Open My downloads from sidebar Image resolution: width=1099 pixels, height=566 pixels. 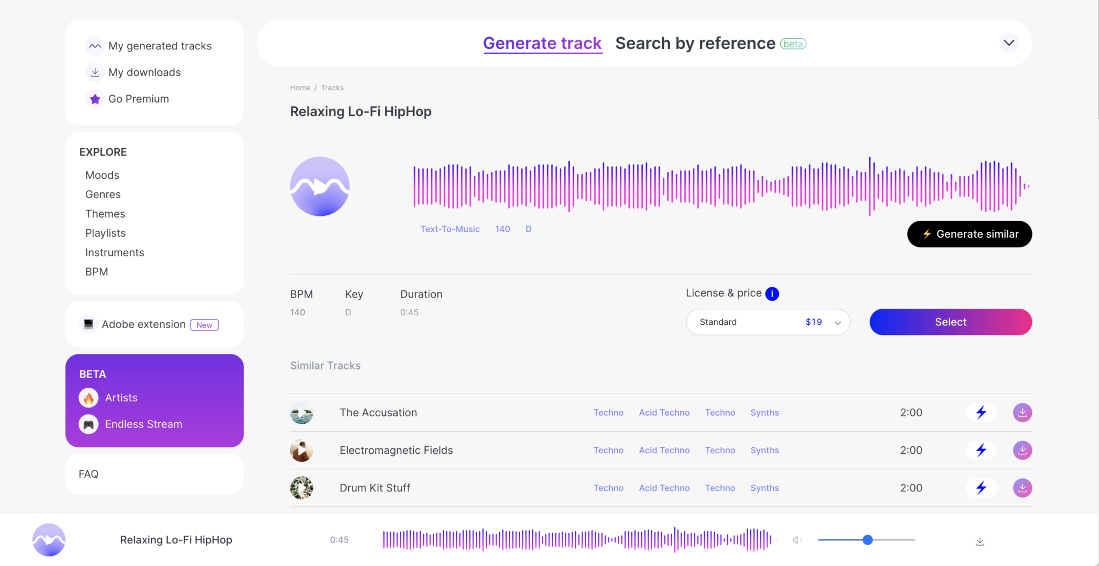144,72
